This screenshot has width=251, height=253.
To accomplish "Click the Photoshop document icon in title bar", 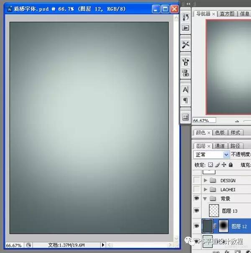I will 10,9.
